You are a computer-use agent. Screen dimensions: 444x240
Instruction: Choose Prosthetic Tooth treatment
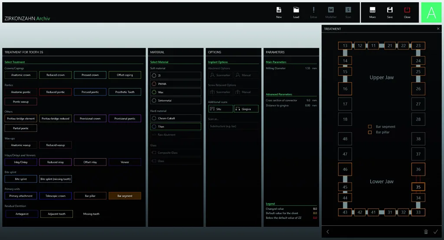coord(125,92)
